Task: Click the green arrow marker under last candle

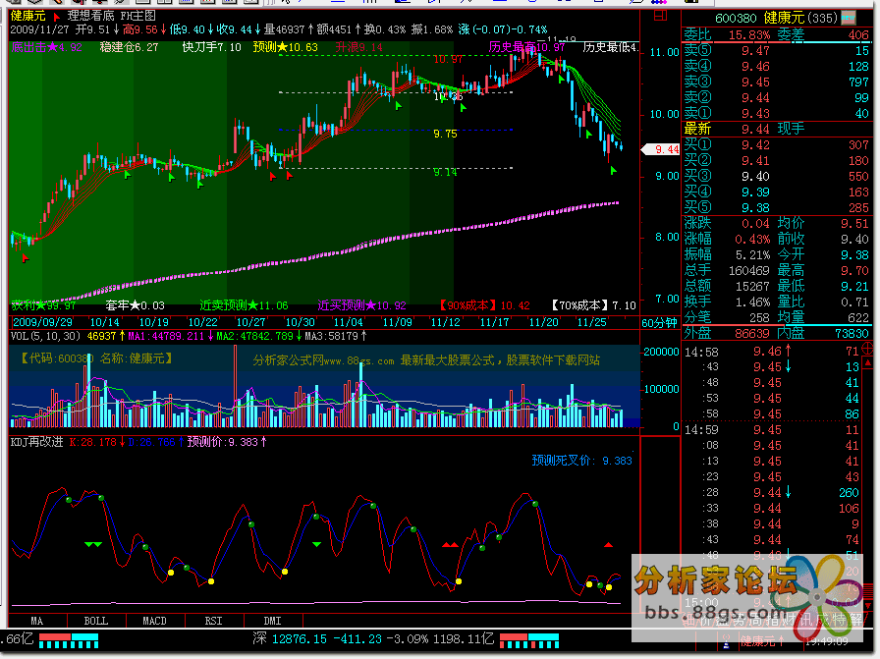Action: tap(614, 171)
